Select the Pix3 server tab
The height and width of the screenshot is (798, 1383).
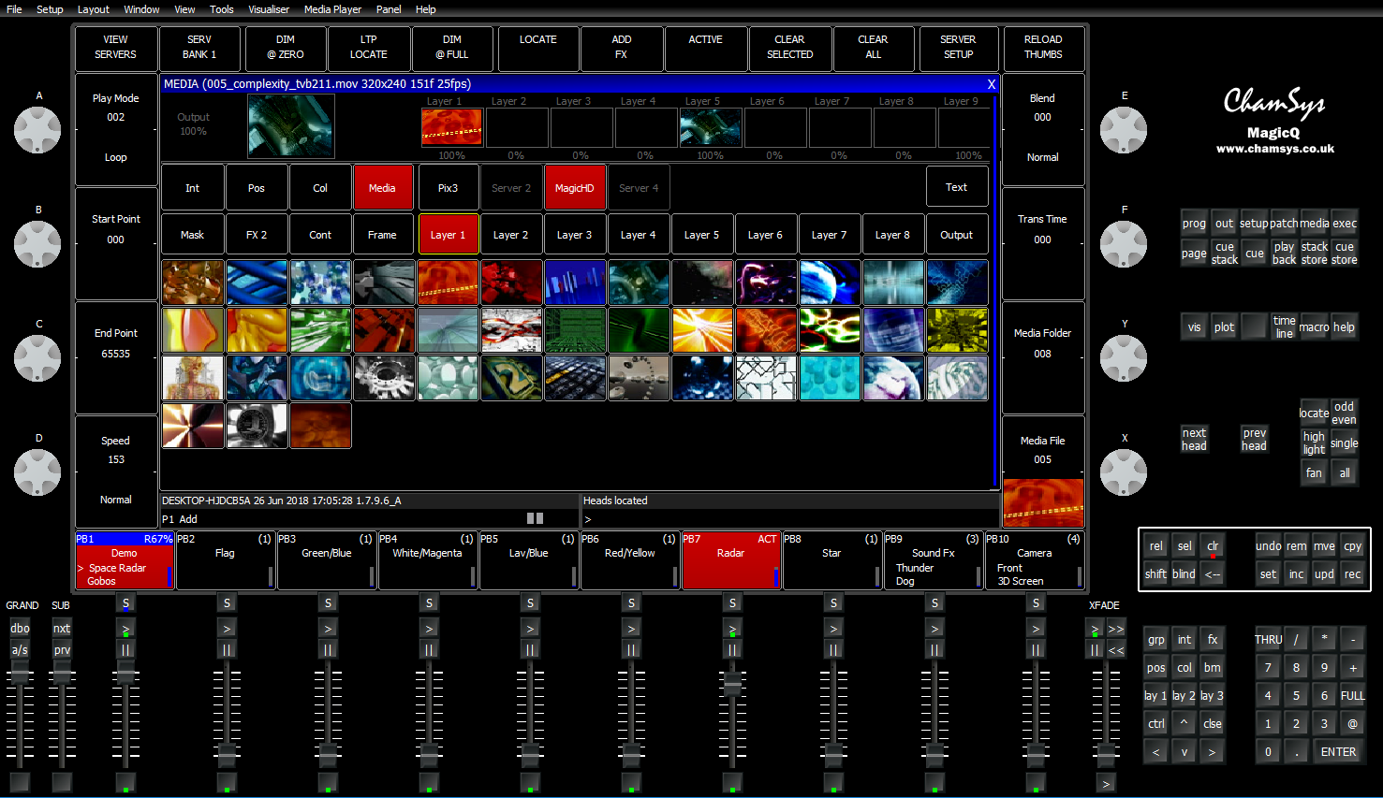[448, 188]
